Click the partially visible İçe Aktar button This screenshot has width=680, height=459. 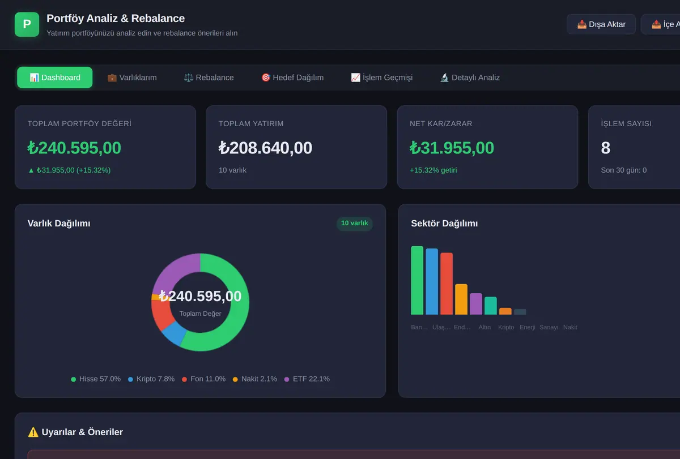(661, 24)
